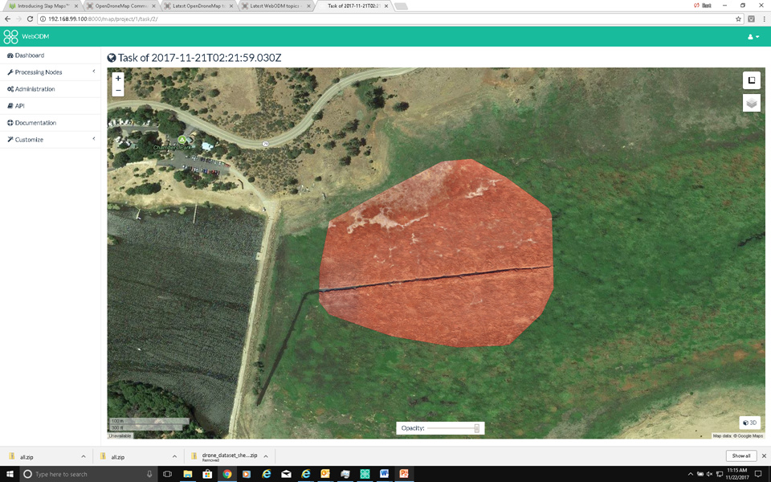Open the user account dropdown
The width and height of the screenshot is (771, 482).
750,37
